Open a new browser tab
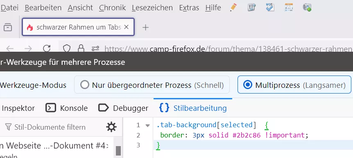353x158 pixels. pyautogui.click(x=146, y=27)
